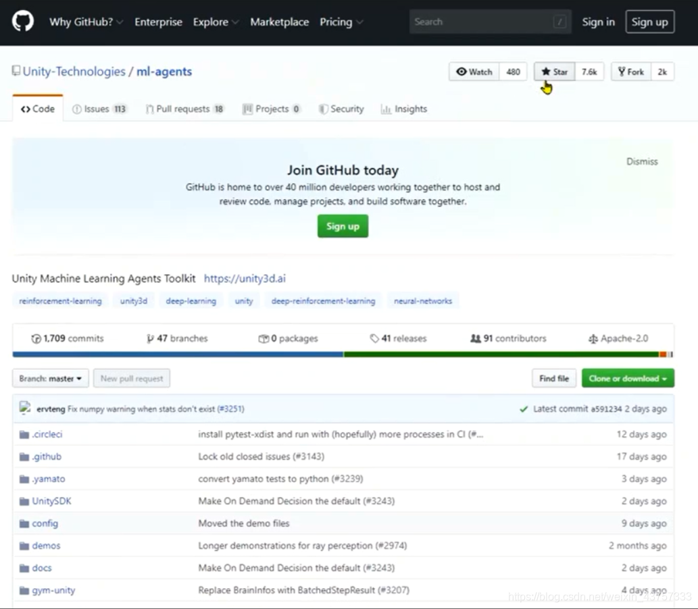The height and width of the screenshot is (609, 698).
Task: Select the reinforcement-learning topic tag
Action: (x=60, y=301)
